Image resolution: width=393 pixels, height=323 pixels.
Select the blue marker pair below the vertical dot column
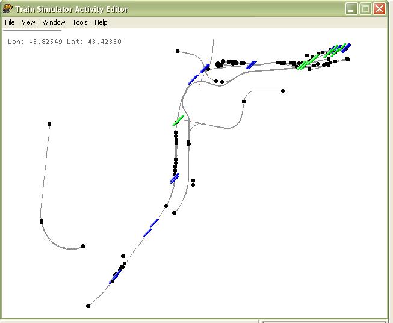[175, 178]
